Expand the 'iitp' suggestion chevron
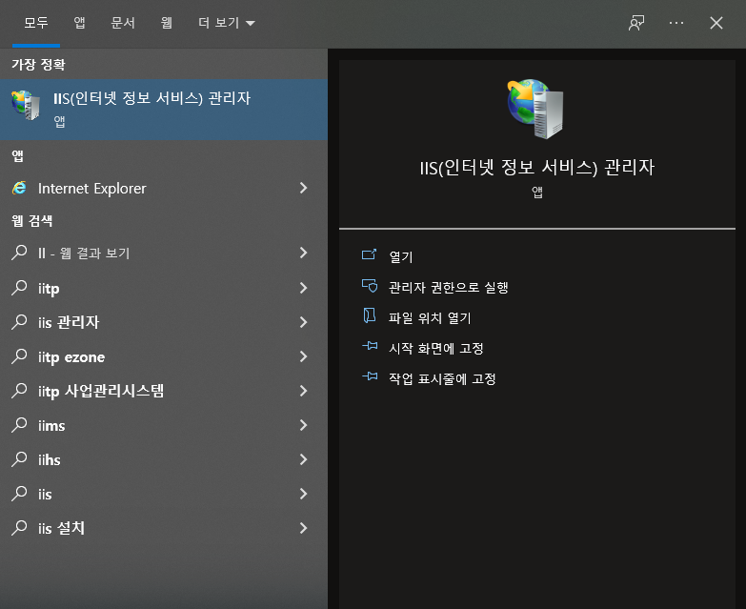 click(304, 288)
